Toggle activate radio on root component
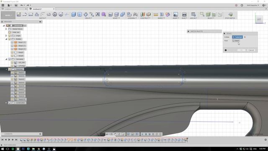 click(25, 26)
